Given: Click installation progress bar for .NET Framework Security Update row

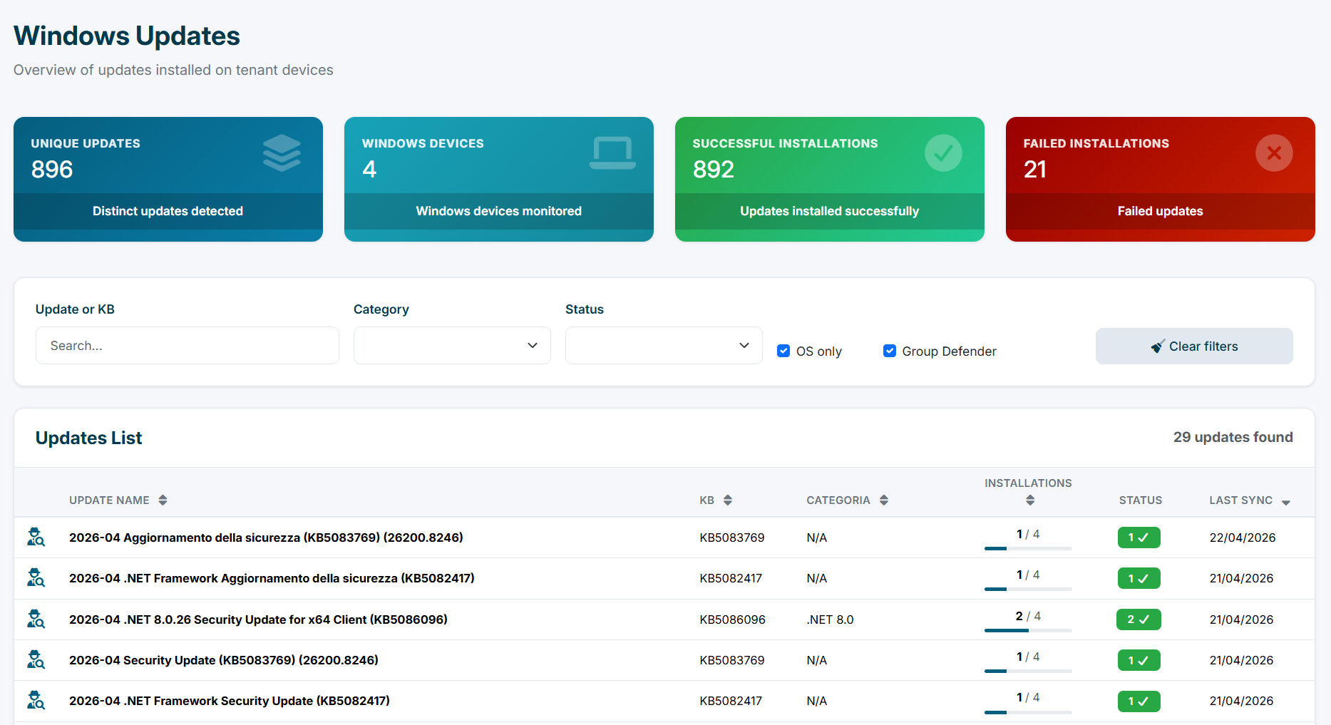Looking at the screenshot, I should 1028,711.
